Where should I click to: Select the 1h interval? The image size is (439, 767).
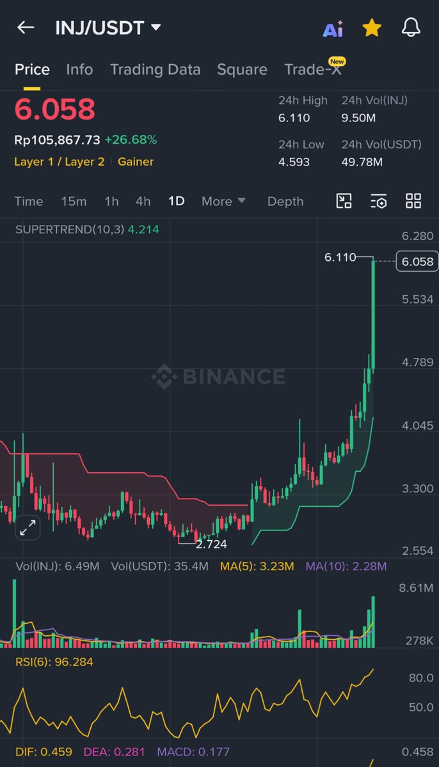click(x=111, y=201)
